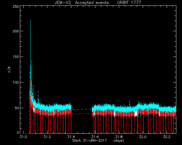Click the 32.0 x-axis tick label

pos(143,137)
